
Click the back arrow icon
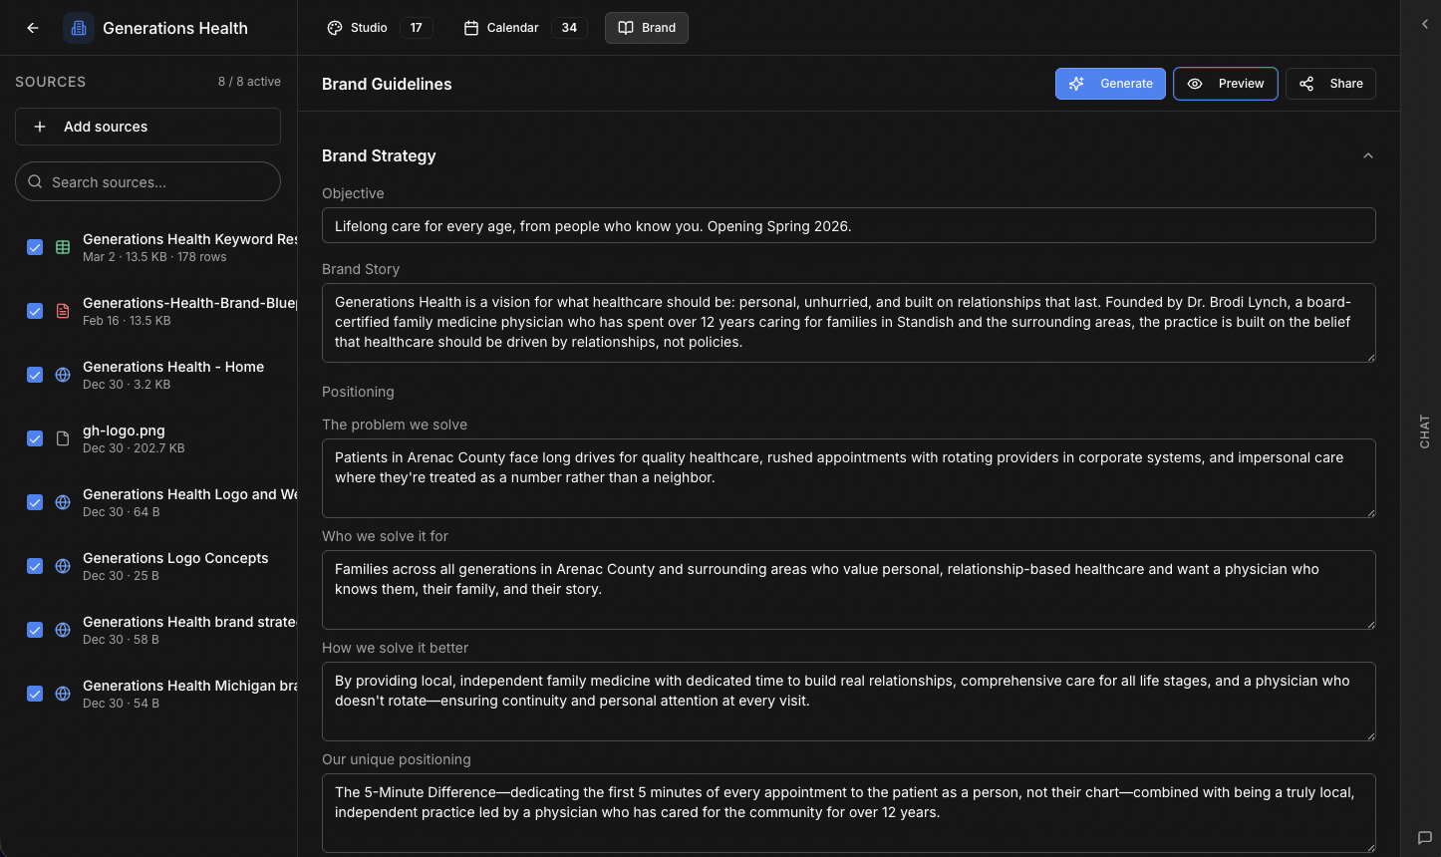coord(33,28)
